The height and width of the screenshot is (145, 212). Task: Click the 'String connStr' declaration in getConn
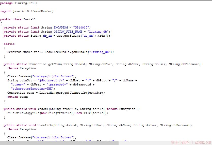20,80
